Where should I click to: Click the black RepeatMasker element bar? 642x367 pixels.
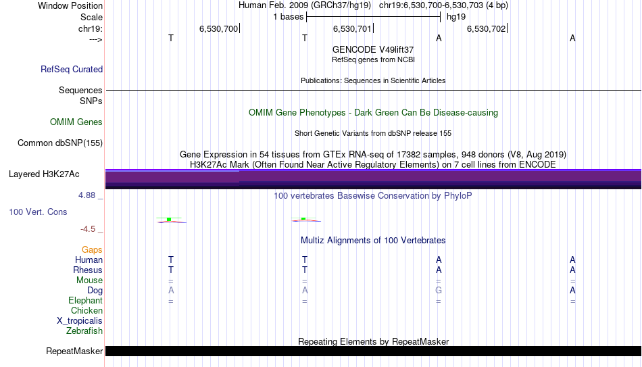pos(373,351)
